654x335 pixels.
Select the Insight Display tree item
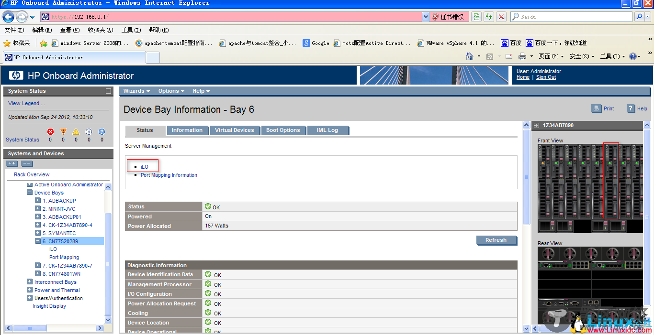pyautogui.click(x=49, y=306)
